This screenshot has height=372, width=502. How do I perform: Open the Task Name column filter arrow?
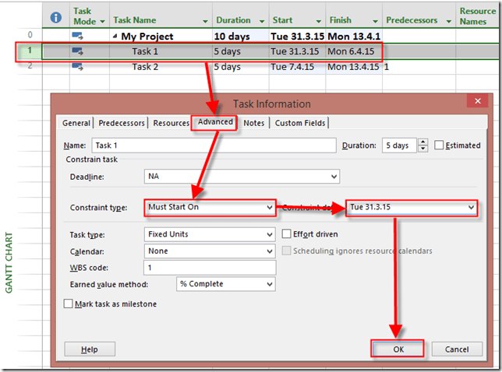coord(205,21)
